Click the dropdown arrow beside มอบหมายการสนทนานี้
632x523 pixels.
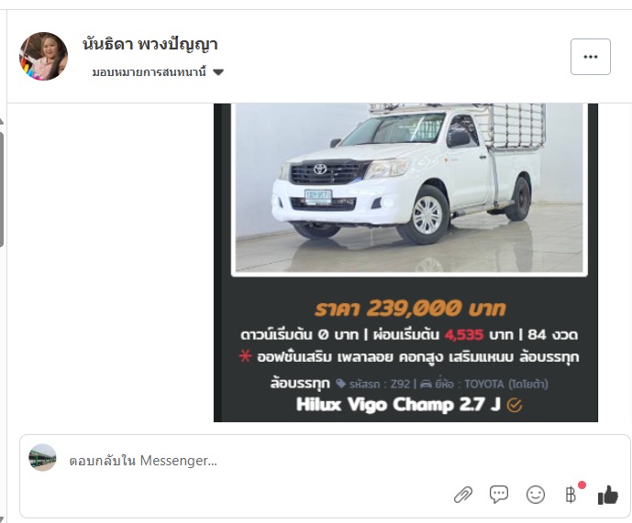[x=218, y=72]
